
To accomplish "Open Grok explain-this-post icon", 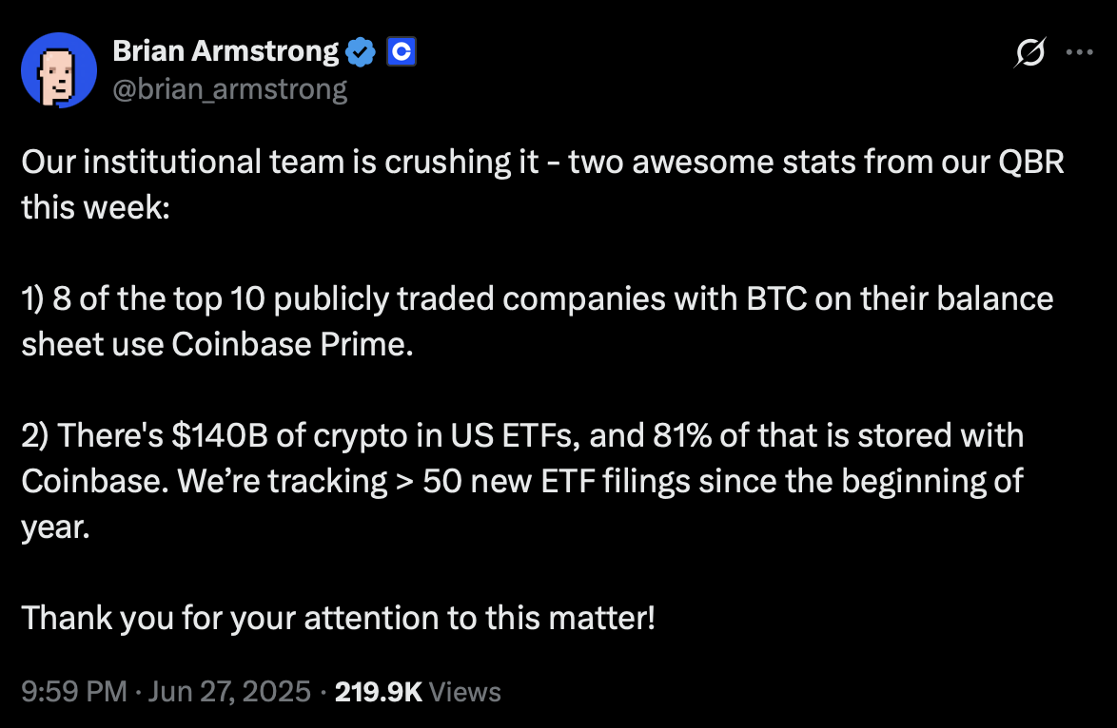I will pyautogui.click(x=1030, y=52).
